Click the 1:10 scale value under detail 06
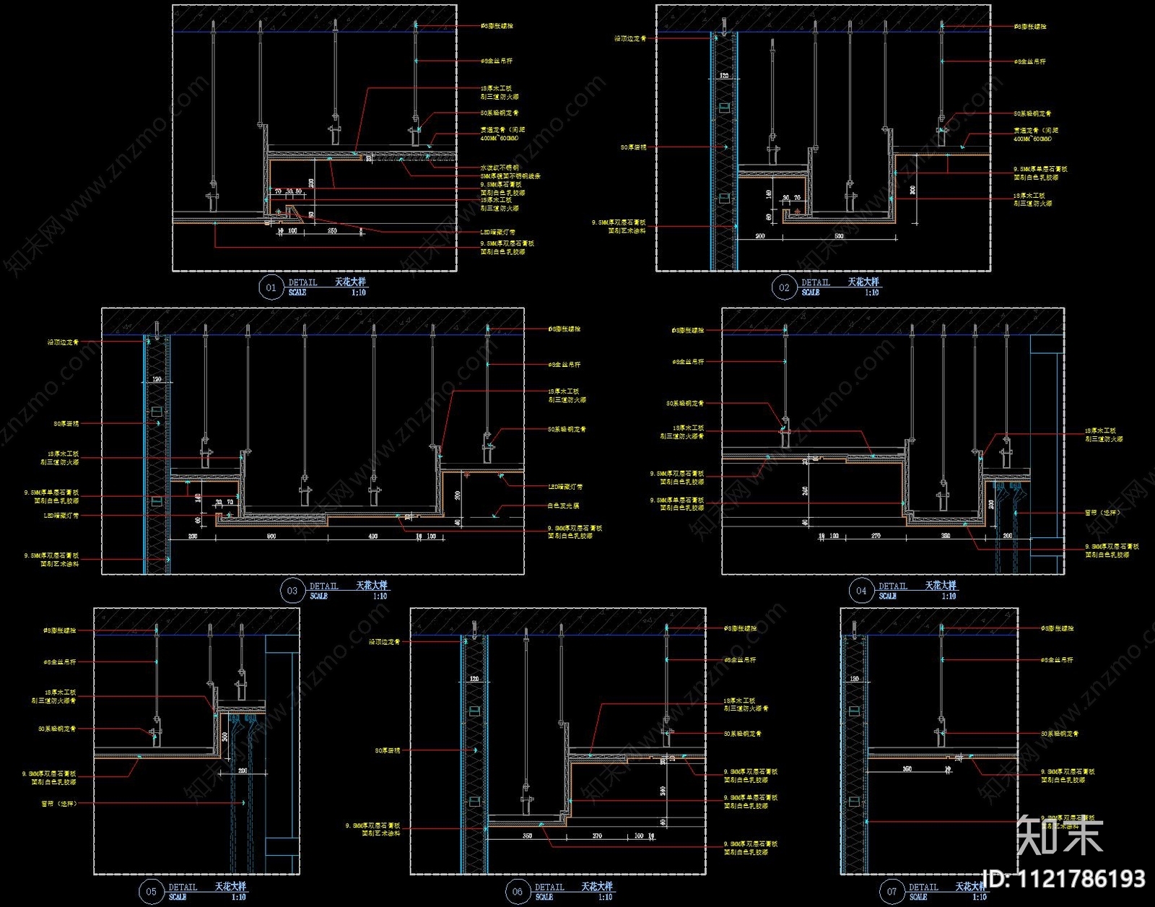 [606, 897]
